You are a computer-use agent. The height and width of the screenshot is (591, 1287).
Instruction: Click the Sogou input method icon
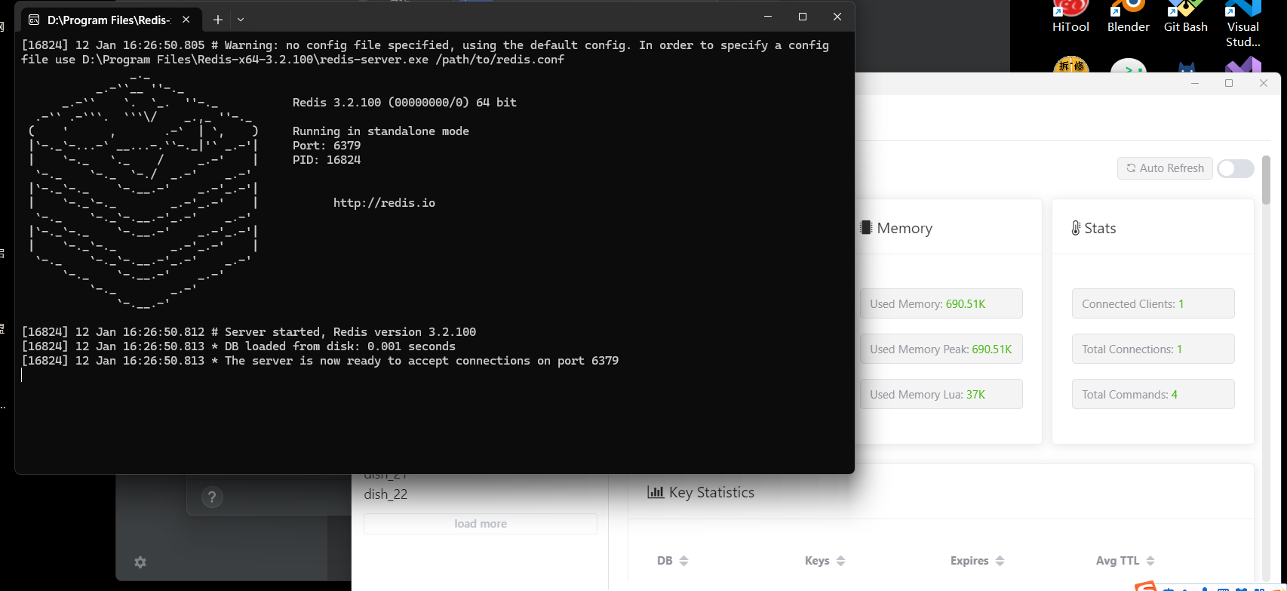(1145, 586)
